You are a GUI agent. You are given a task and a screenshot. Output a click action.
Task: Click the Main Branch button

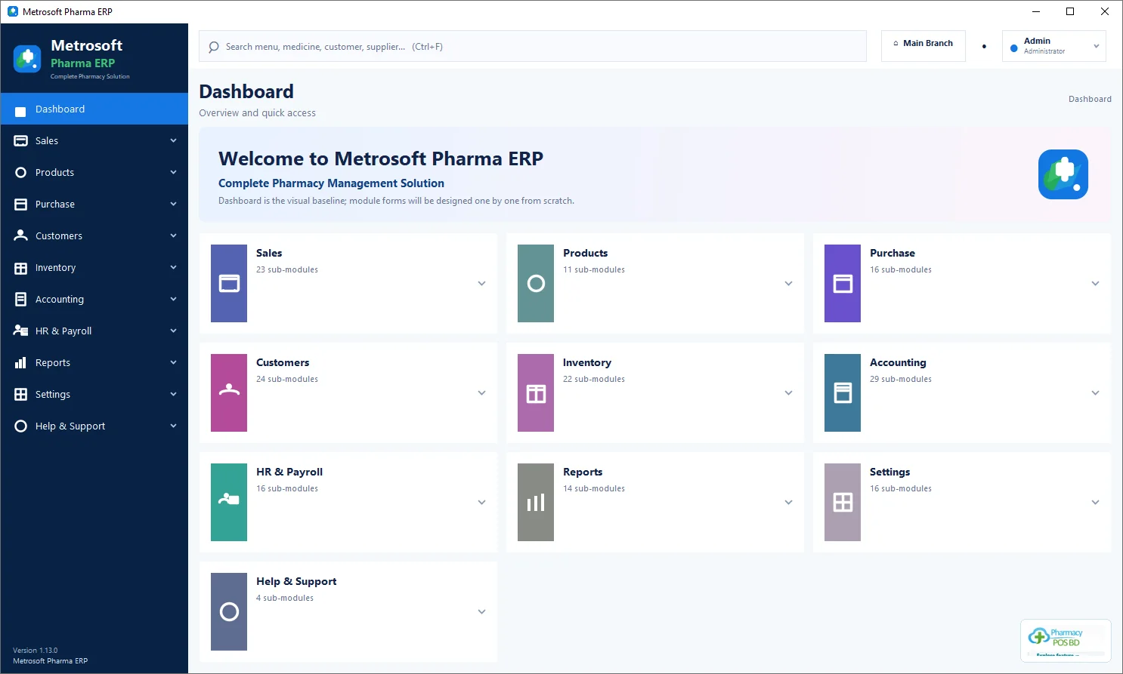(923, 44)
